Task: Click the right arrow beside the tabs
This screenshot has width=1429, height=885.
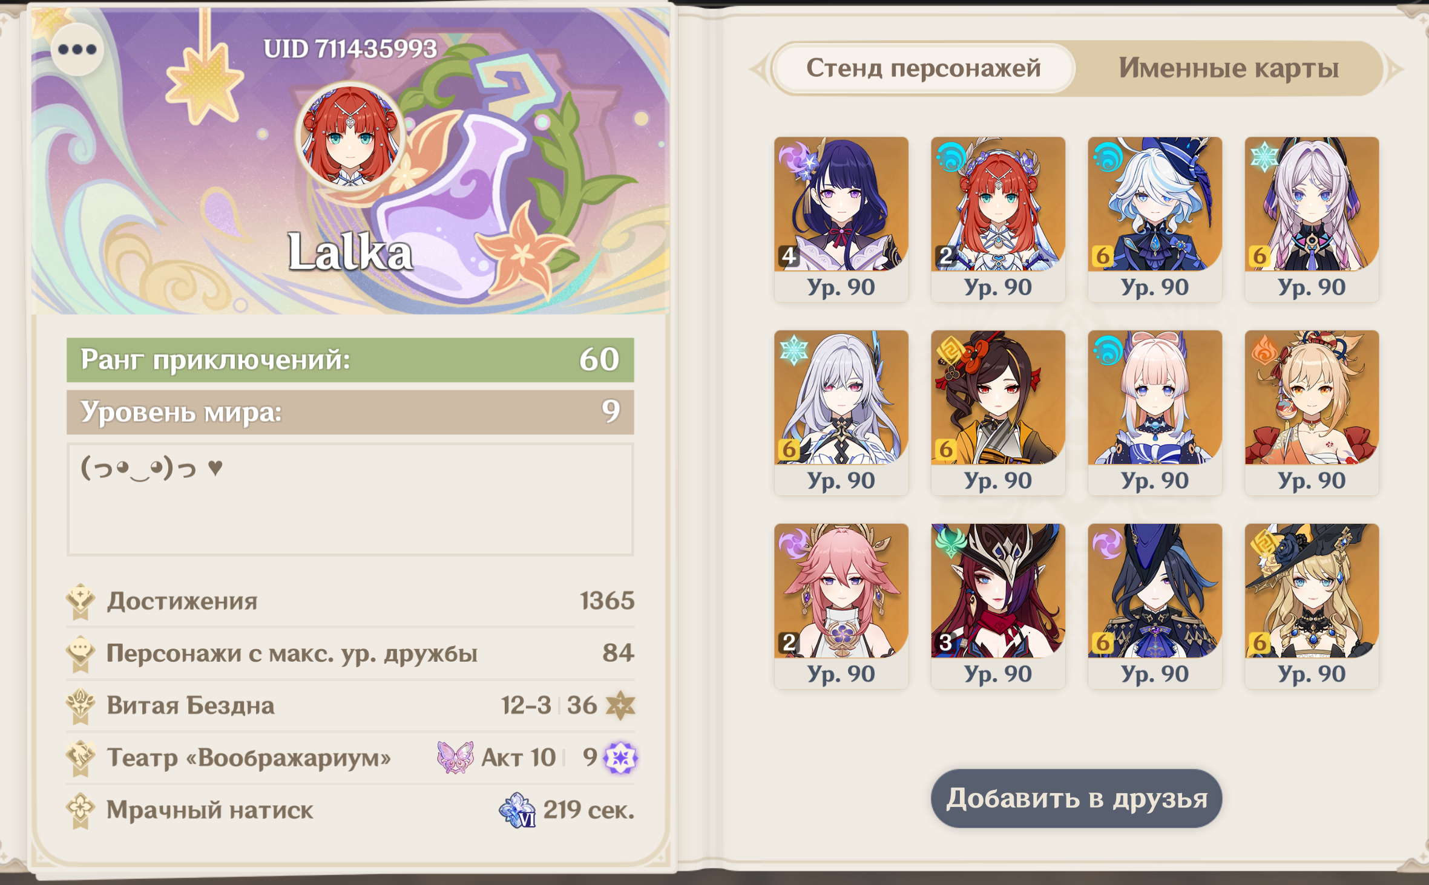Action: pos(1395,69)
